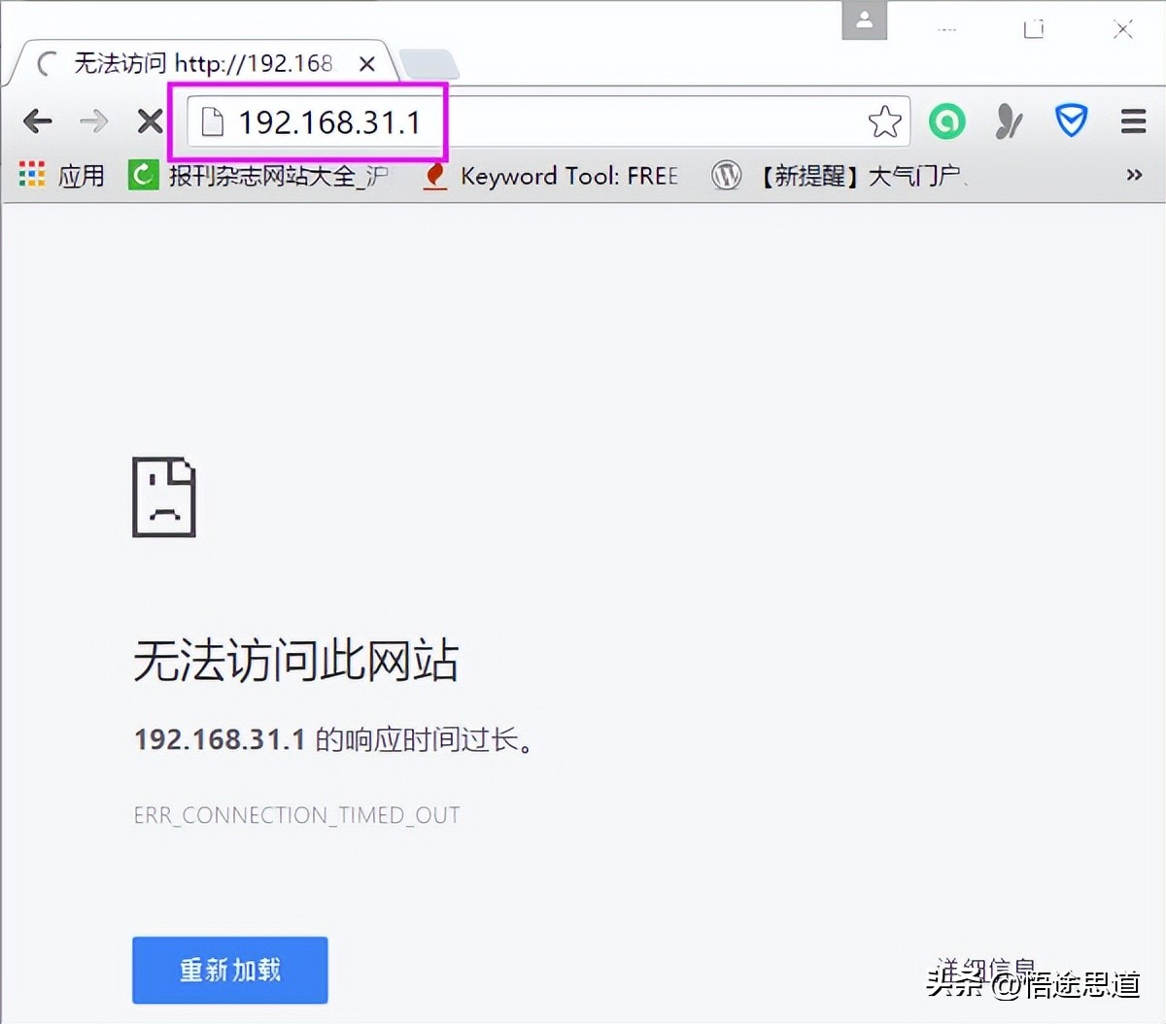1166x1024 pixels.
Task: Open the blue shield security extension
Action: [1071, 120]
